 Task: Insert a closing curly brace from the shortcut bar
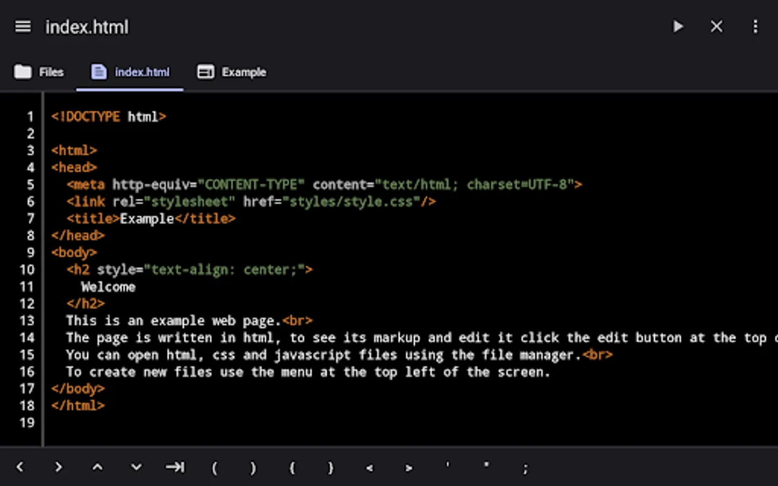pyautogui.click(x=331, y=468)
